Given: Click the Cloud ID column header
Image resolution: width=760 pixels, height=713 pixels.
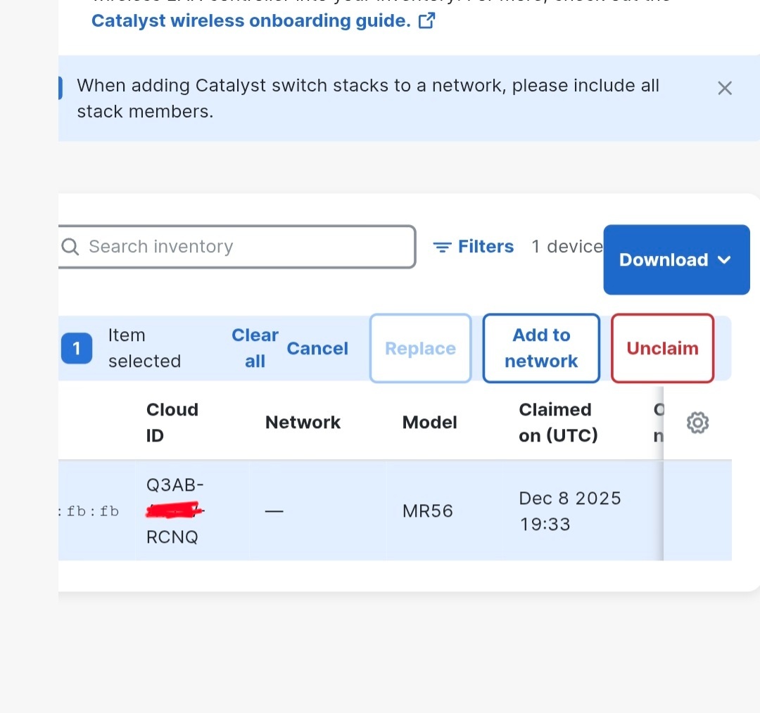Looking at the screenshot, I should (x=172, y=422).
